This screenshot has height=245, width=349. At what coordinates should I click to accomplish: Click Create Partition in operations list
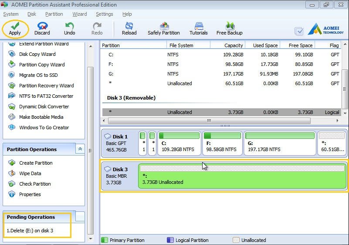click(36, 163)
